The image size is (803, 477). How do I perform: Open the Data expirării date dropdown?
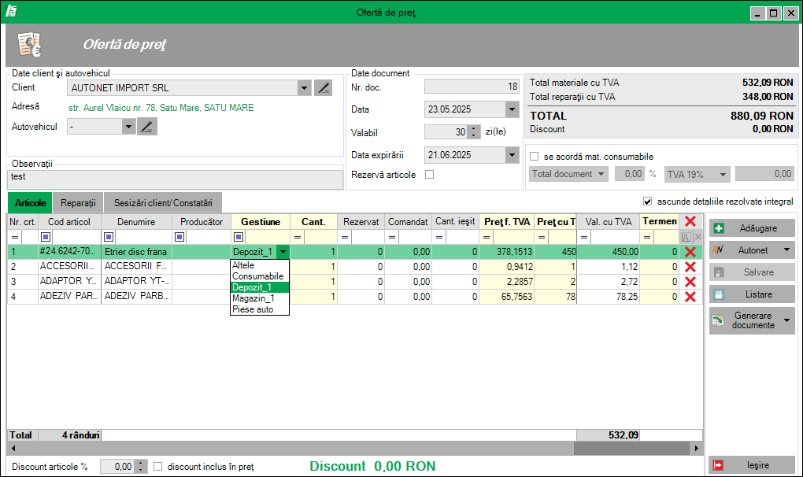(512, 154)
